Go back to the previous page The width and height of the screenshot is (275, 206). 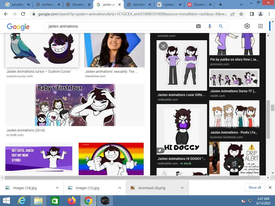click(x=6, y=14)
